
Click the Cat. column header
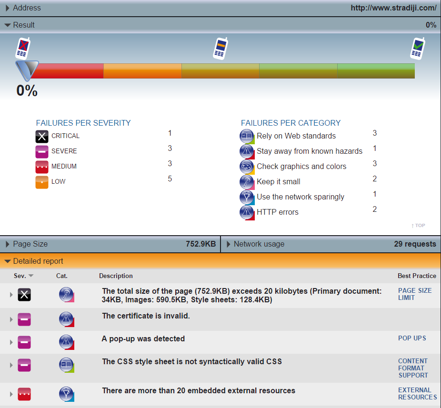pos(61,276)
